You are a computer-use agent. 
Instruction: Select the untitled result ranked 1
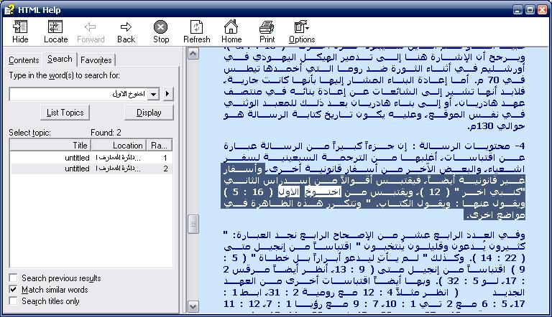(x=91, y=158)
